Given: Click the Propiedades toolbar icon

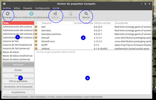Looking at the screenshot, I should [71, 13].
